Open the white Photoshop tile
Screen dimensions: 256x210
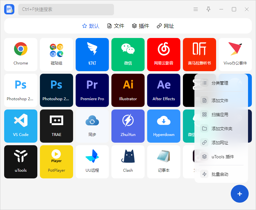(x=21, y=90)
